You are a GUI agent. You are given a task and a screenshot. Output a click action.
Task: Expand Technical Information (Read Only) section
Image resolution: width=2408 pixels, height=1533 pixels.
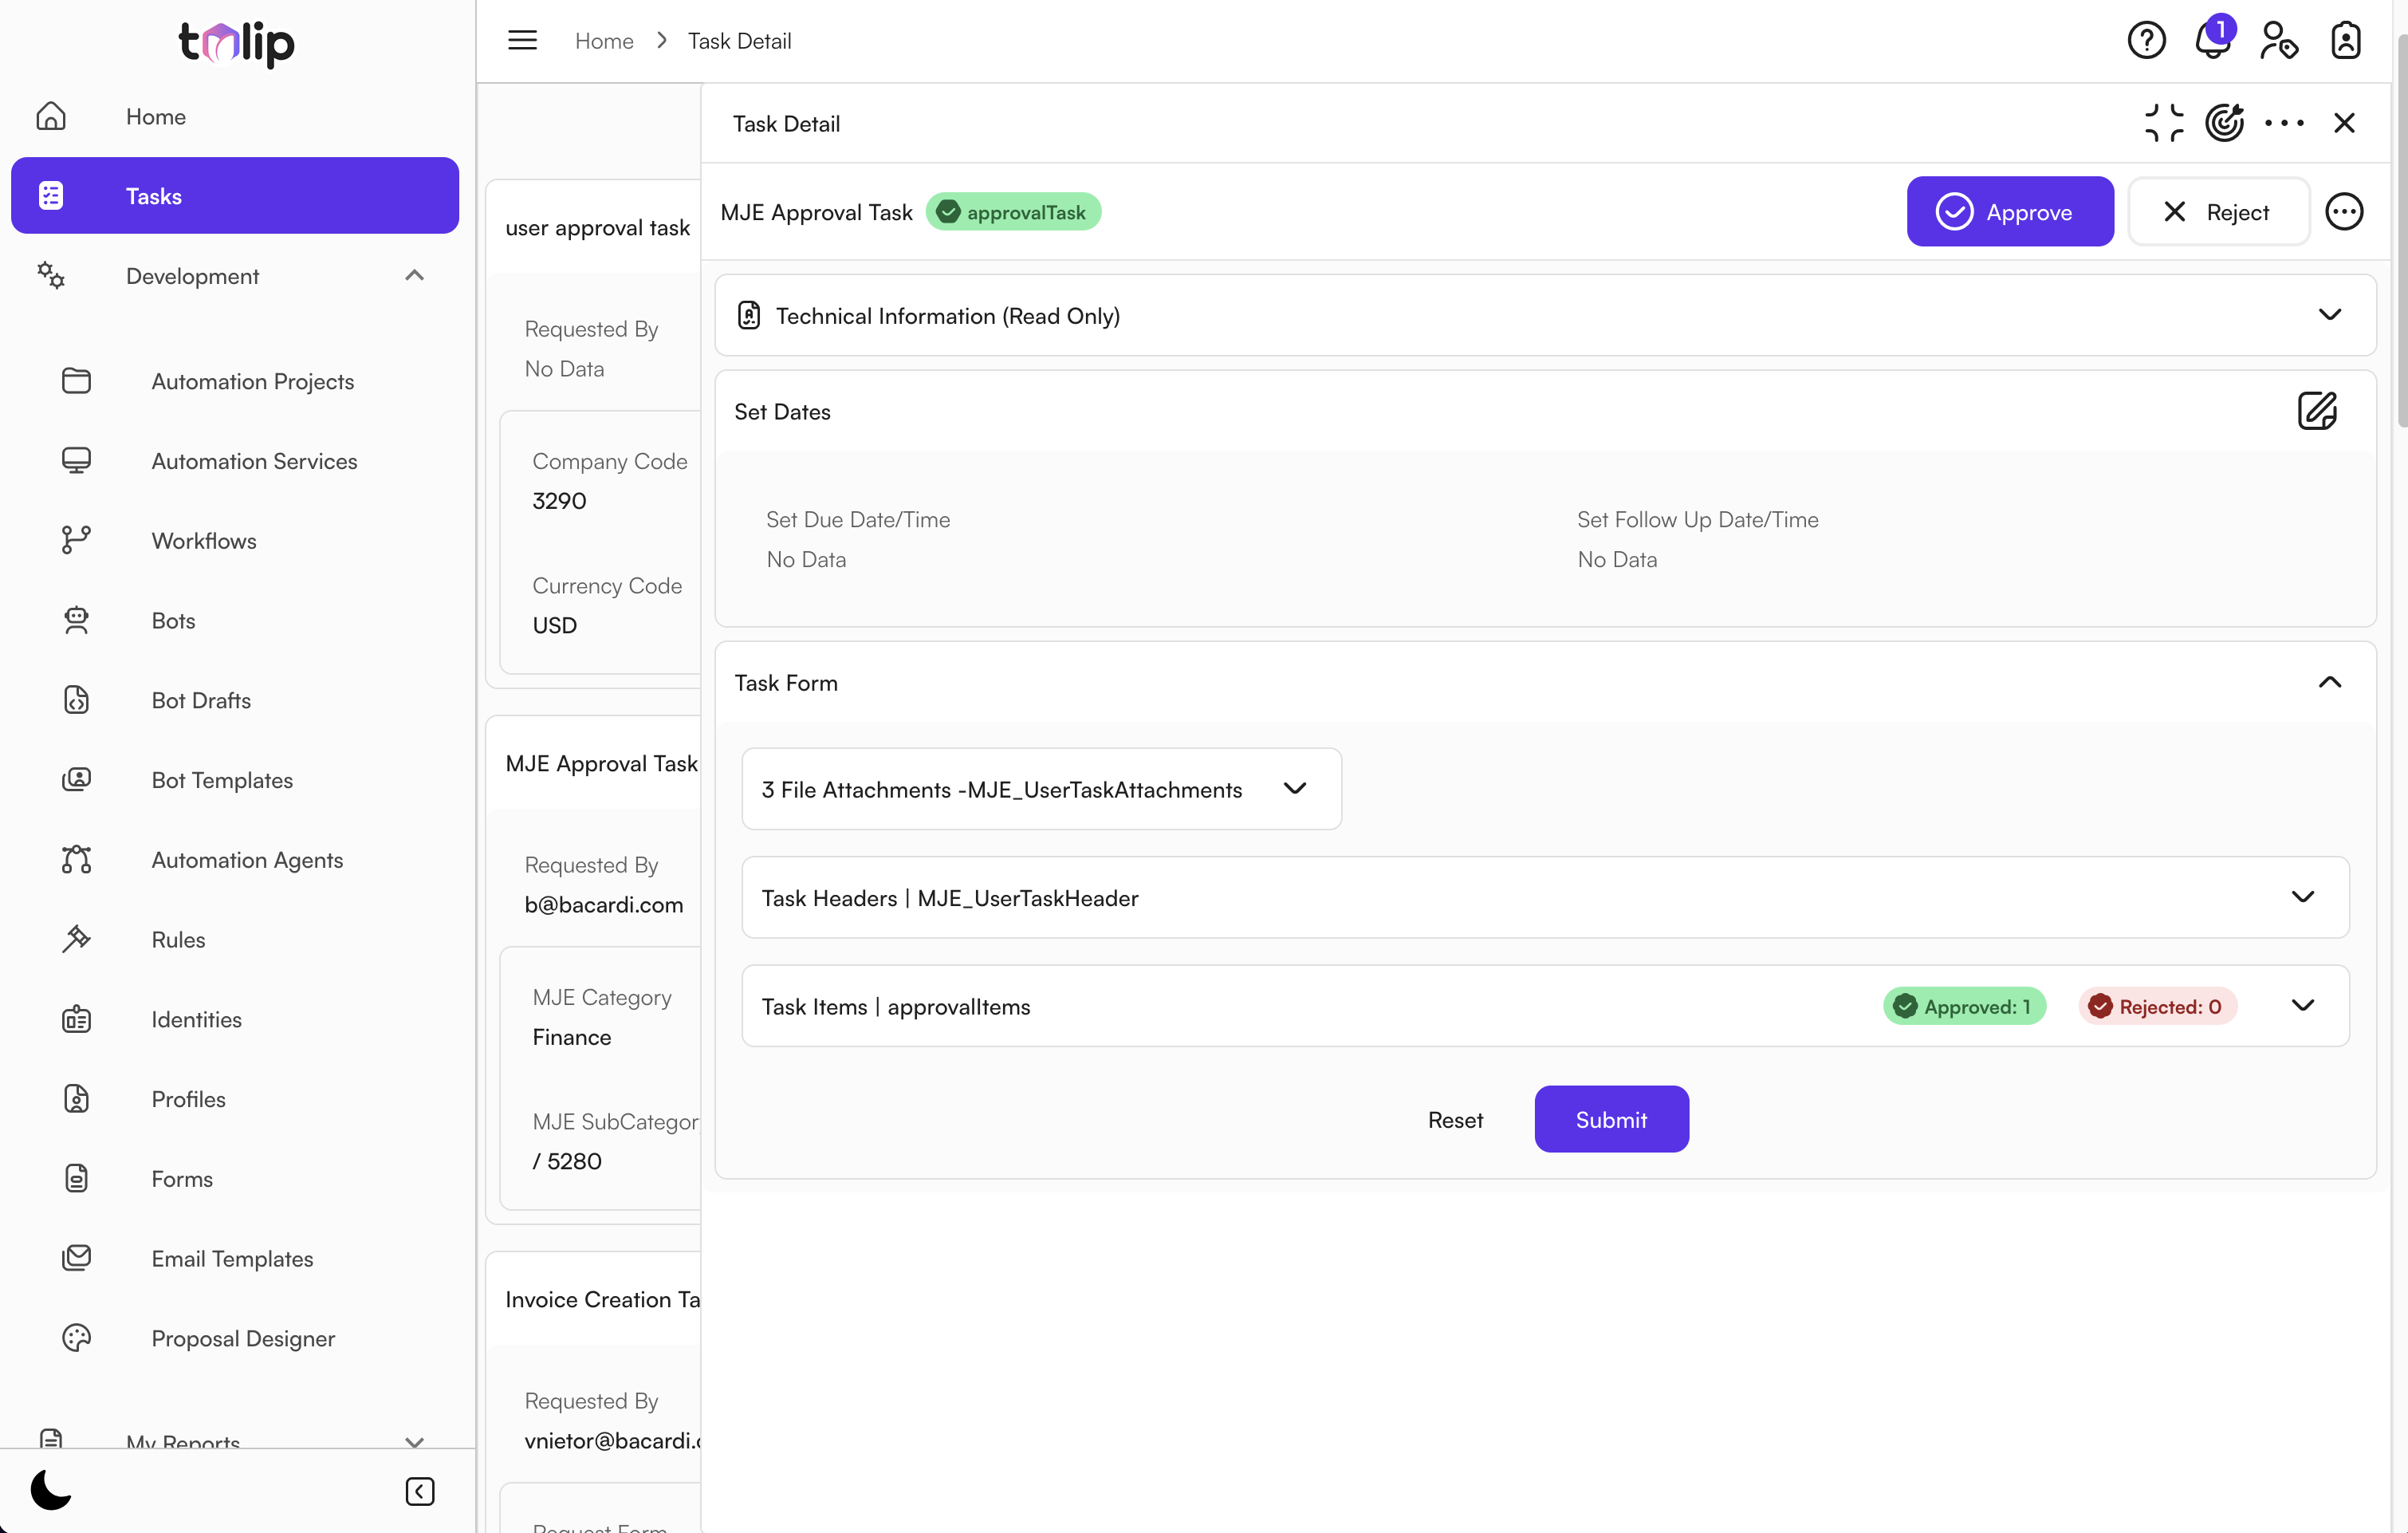point(2330,315)
